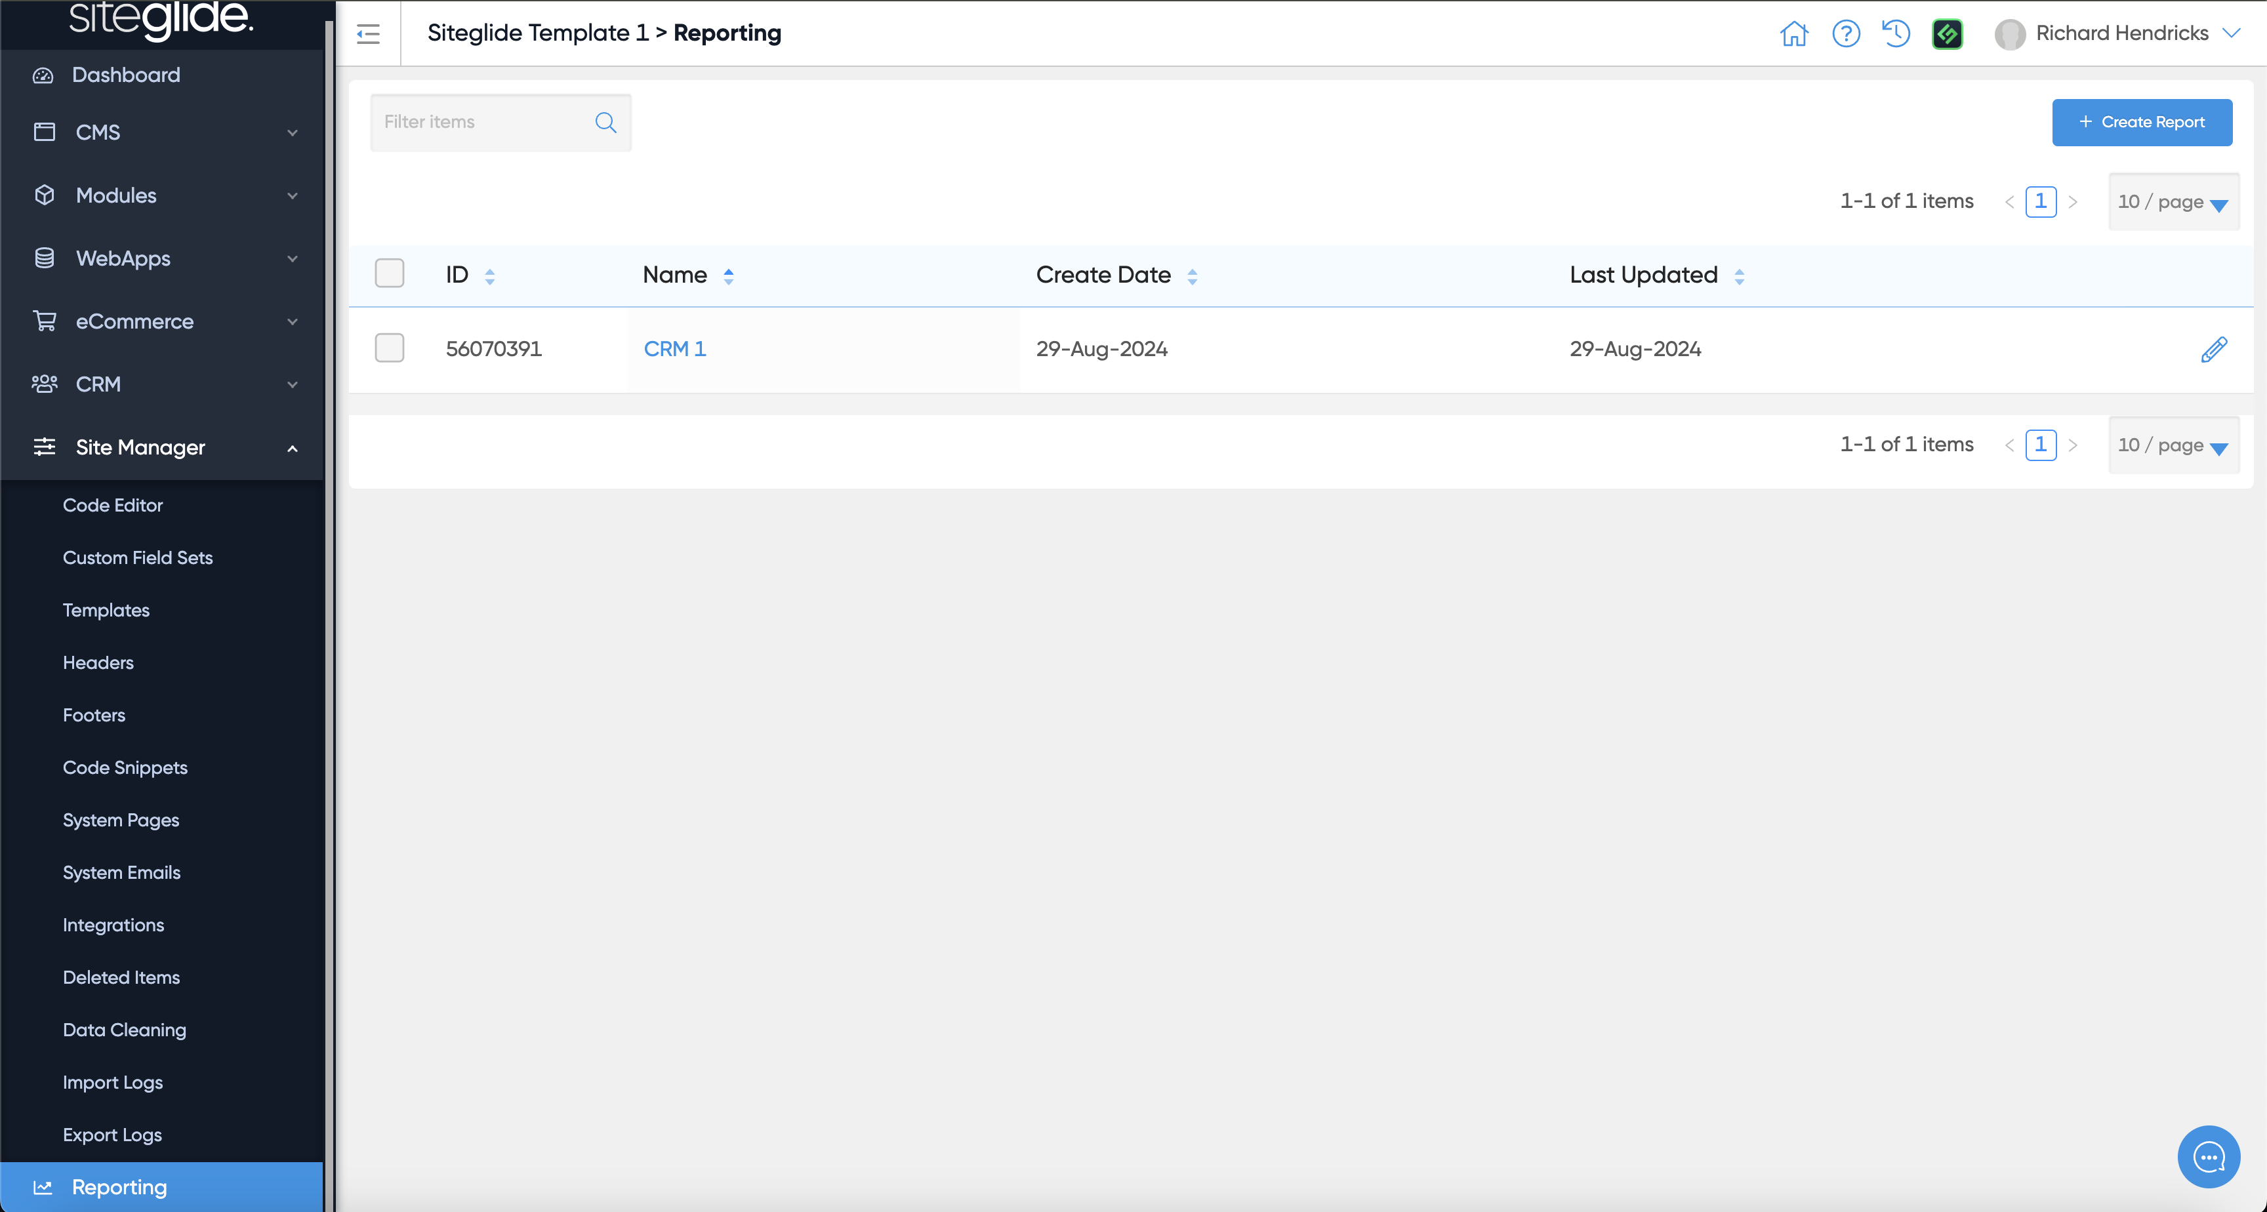Open the help question mark icon
Screen dimensions: 2267x1212
[1845, 33]
